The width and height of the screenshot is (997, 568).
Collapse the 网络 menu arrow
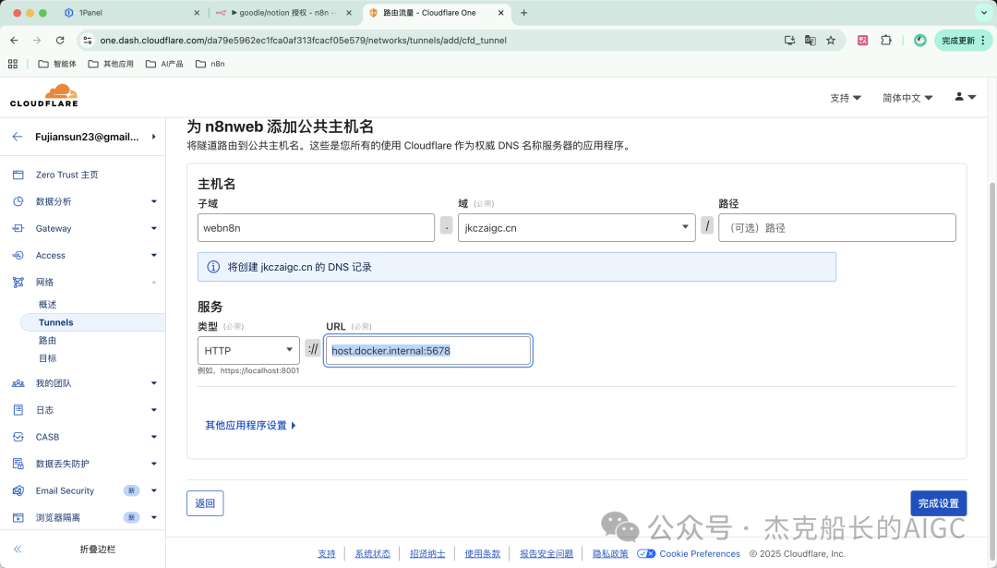point(154,282)
